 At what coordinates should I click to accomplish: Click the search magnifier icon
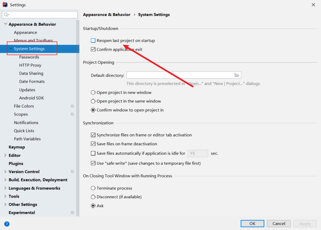pos(7,15)
